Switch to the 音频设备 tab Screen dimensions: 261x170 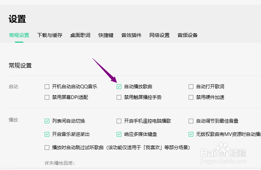[x=188, y=35]
